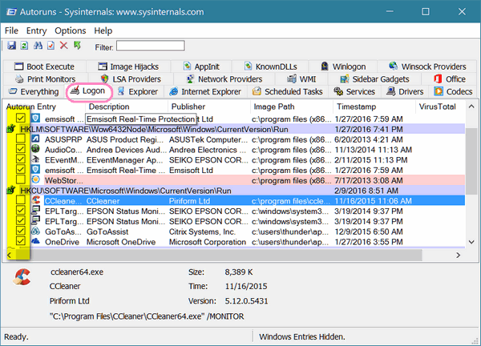
Task: Switch to the Services tab
Action: coord(354,91)
